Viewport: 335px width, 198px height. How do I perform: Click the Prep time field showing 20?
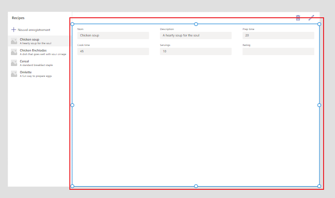(x=278, y=36)
